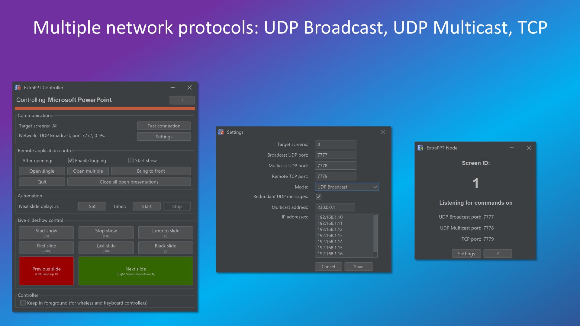
Task: Click the question mark icon in ExtraPPT Node
Action: (498, 253)
